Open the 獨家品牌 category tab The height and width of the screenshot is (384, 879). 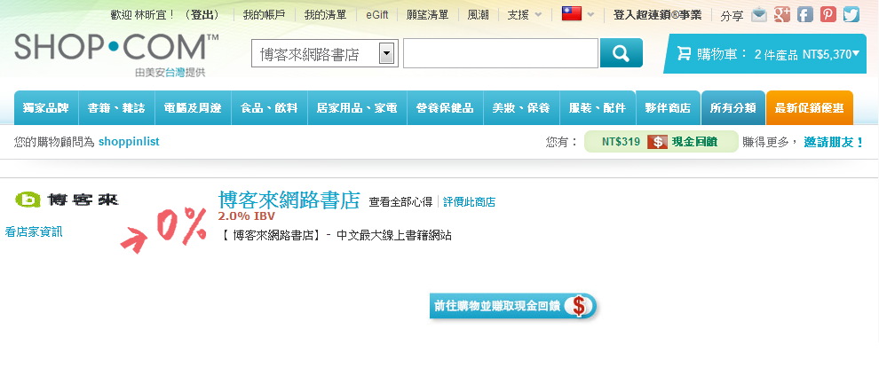point(46,108)
